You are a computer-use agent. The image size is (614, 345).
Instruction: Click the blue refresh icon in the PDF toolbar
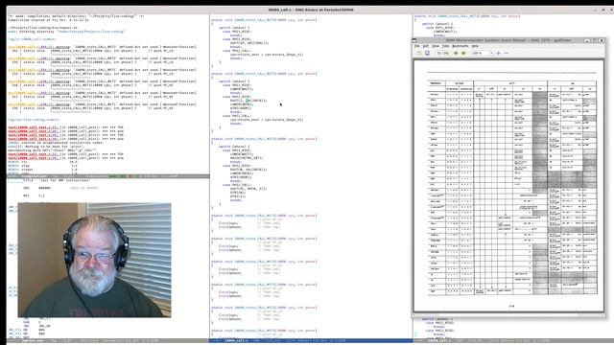coord(427,53)
